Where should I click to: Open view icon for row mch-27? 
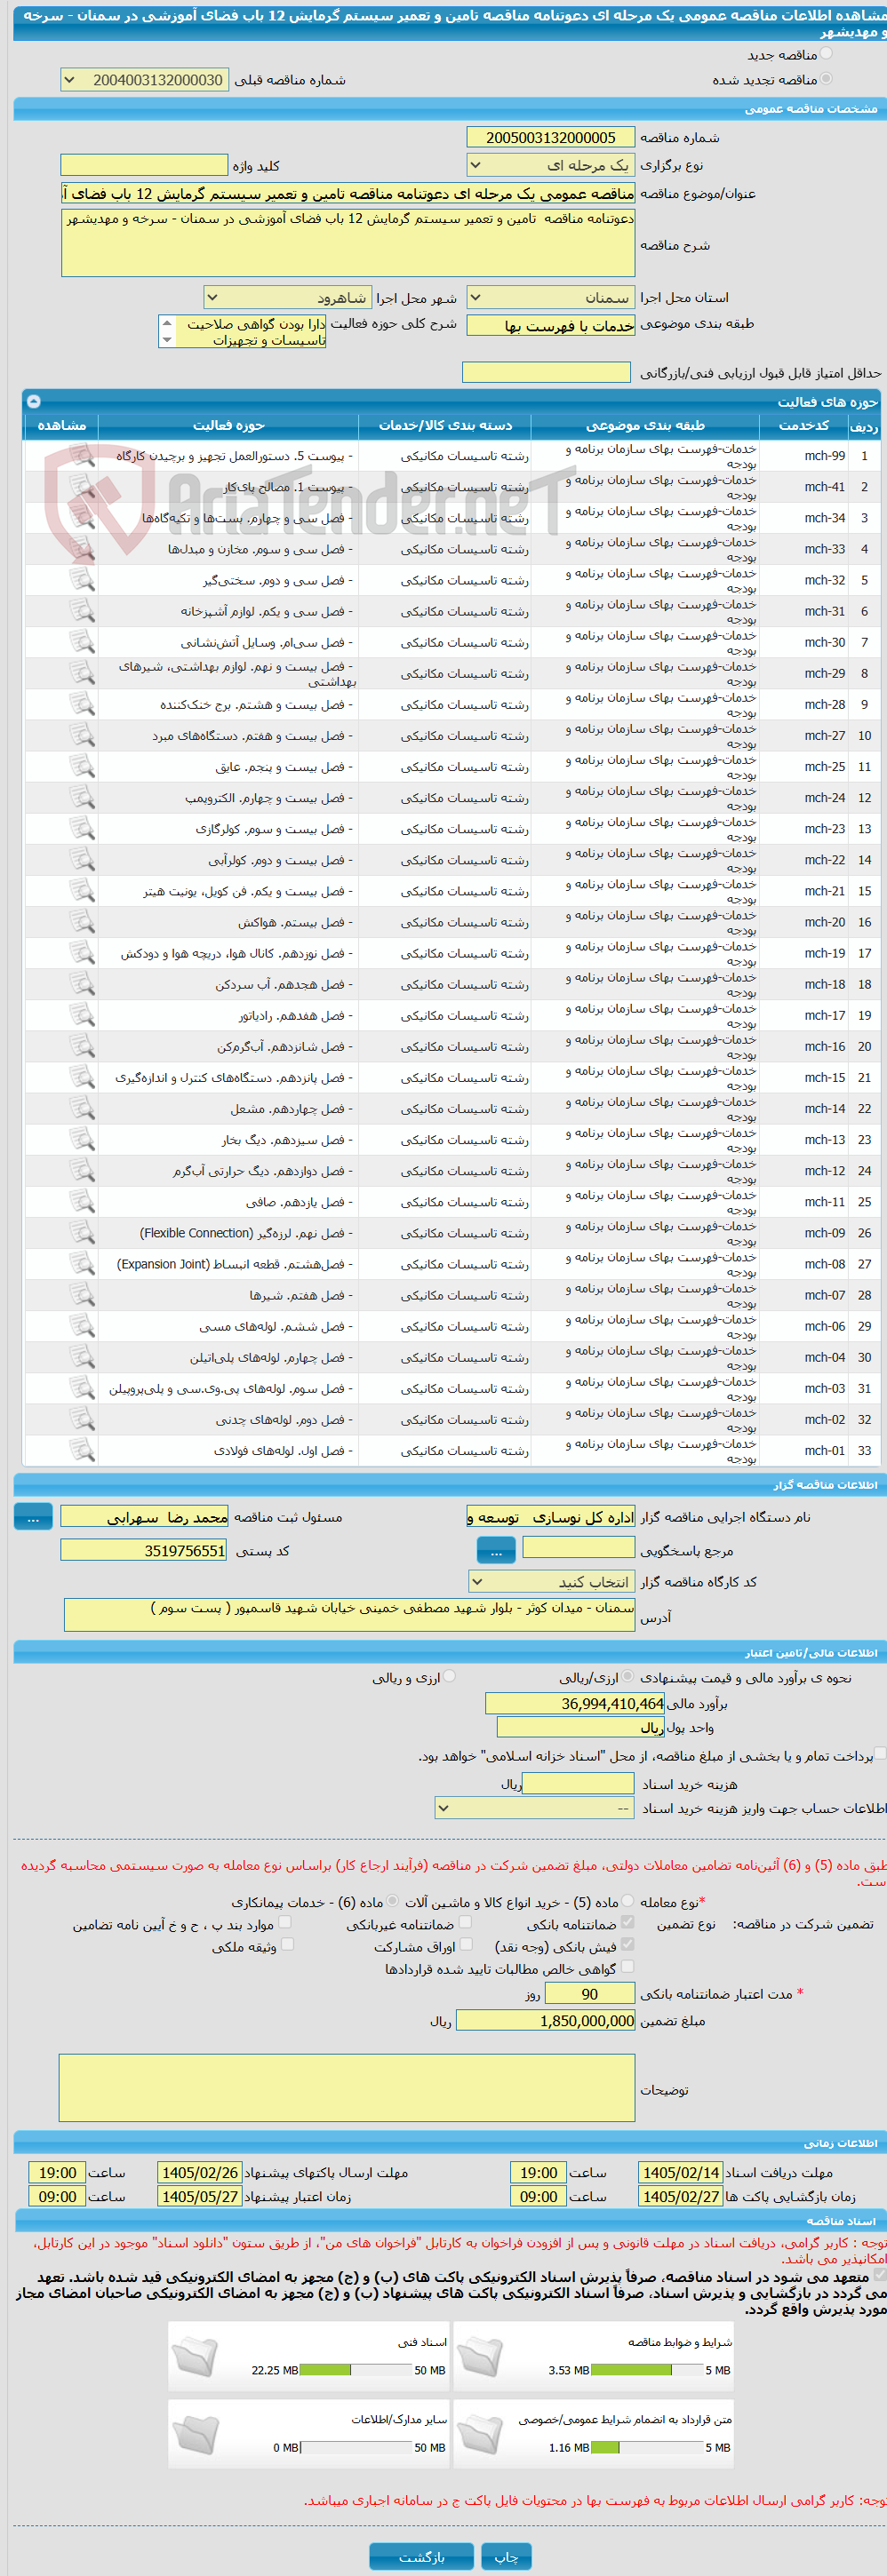[x=82, y=735]
